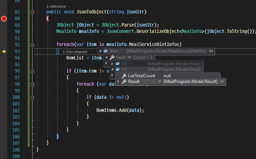
Task: Click the closing brace on line 106
Action: pos(57,136)
